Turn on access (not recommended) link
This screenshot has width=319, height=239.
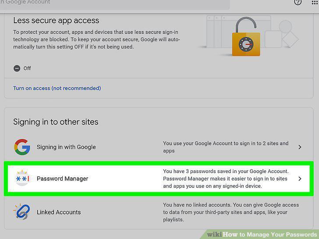tap(57, 88)
